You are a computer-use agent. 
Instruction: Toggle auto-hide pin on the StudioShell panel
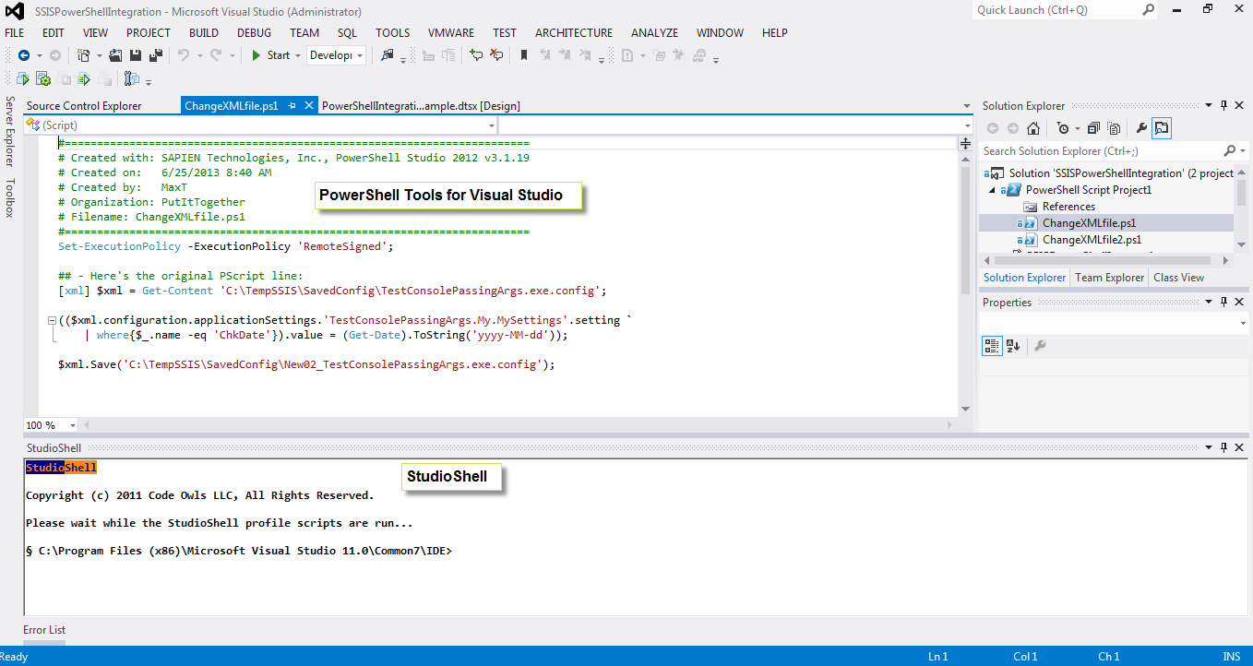pyautogui.click(x=1224, y=447)
